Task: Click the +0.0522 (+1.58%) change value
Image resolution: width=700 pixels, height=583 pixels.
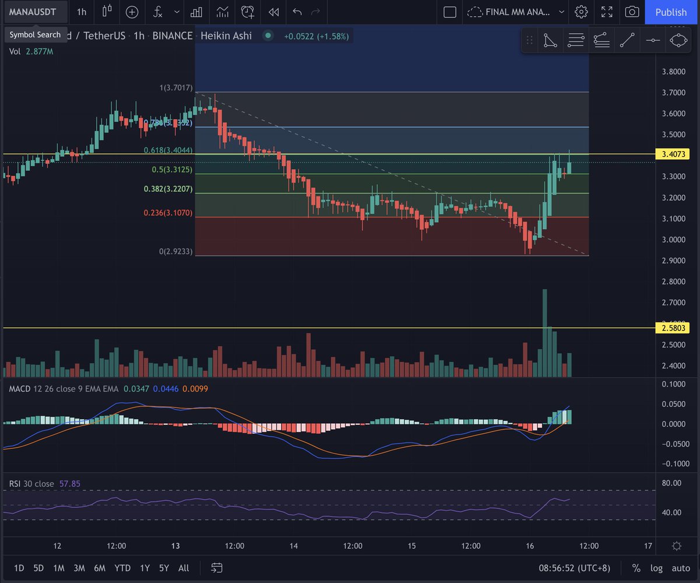Action: click(x=317, y=36)
